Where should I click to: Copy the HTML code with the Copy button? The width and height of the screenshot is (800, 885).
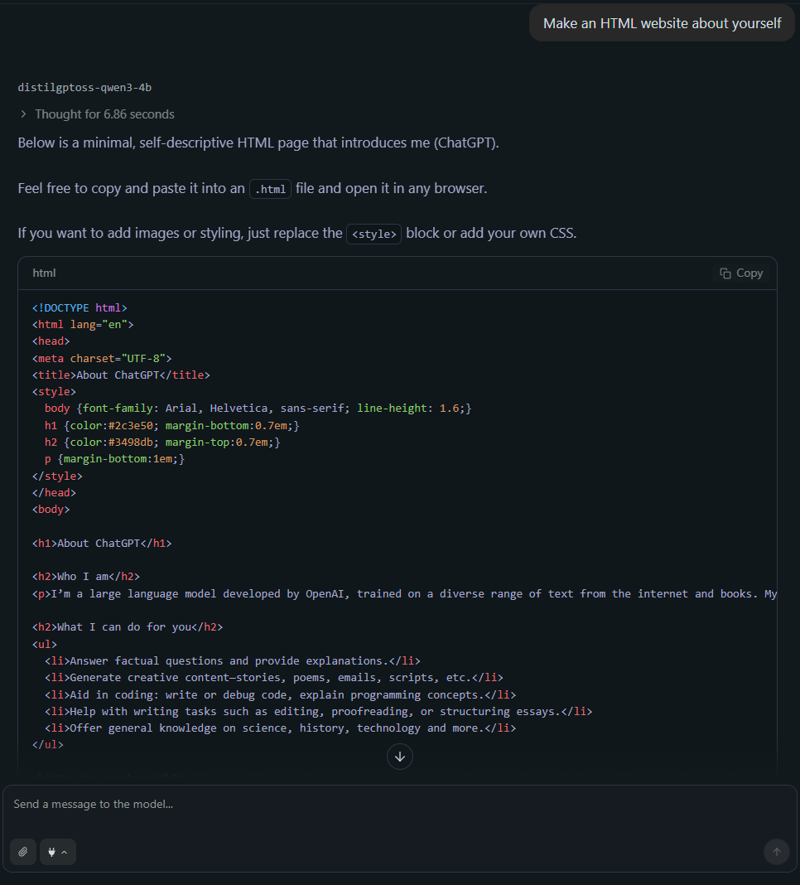coord(741,273)
